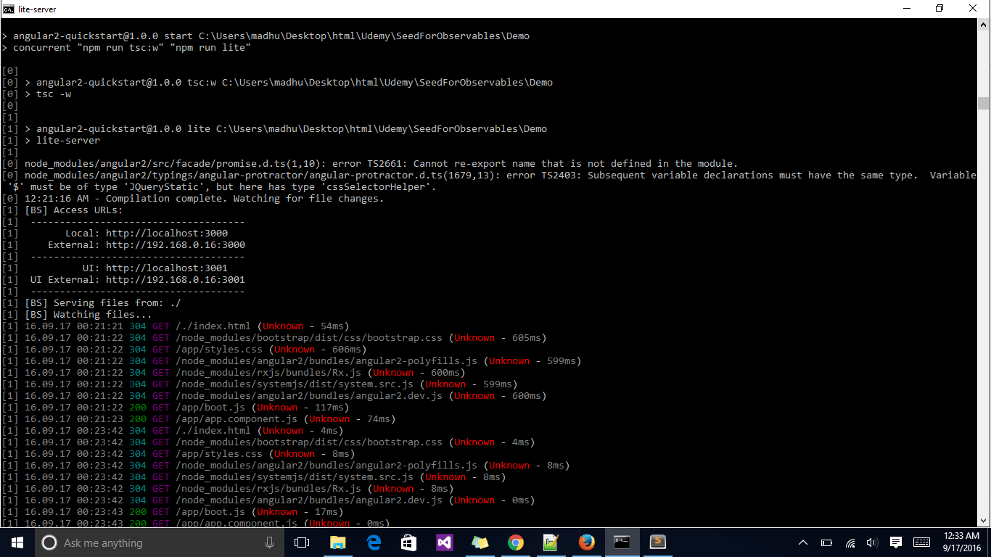Open Sublime Text from the taskbar
Image resolution: width=991 pixels, height=557 pixels.
(657, 542)
